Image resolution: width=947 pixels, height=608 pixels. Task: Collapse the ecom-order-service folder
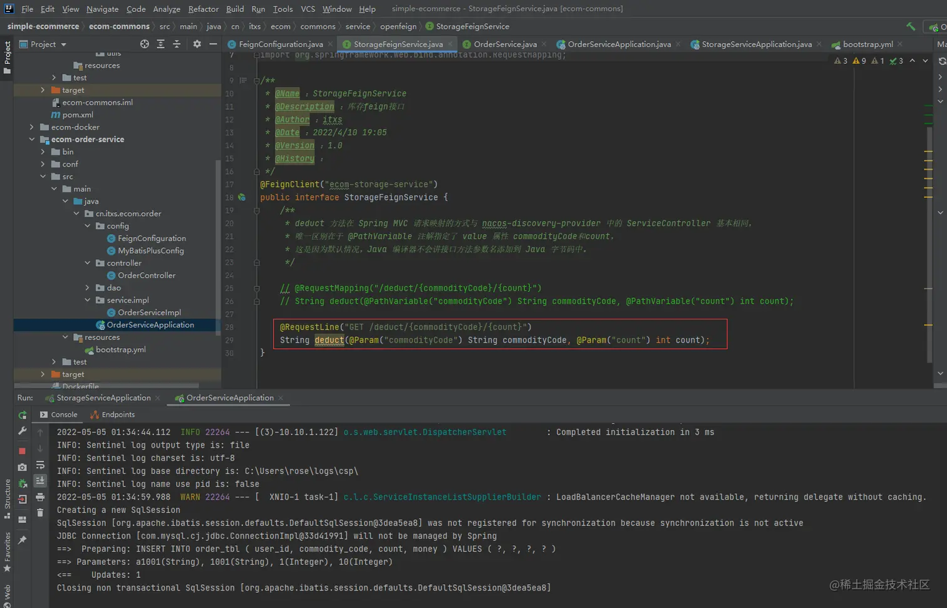click(31, 139)
